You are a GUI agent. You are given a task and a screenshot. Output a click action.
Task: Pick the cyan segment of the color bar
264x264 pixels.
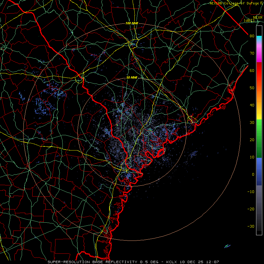pos(259,38)
